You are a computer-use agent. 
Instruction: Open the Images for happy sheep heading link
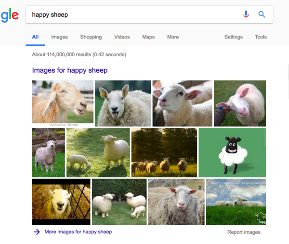point(70,70)
